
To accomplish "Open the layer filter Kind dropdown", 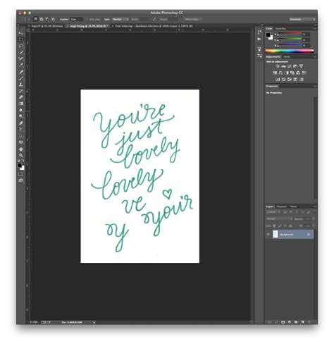I will (273, 212).
